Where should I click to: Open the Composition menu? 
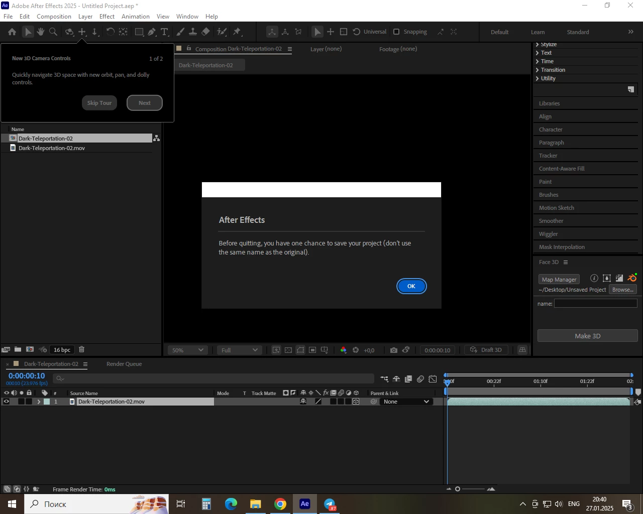tap(54, 17)
